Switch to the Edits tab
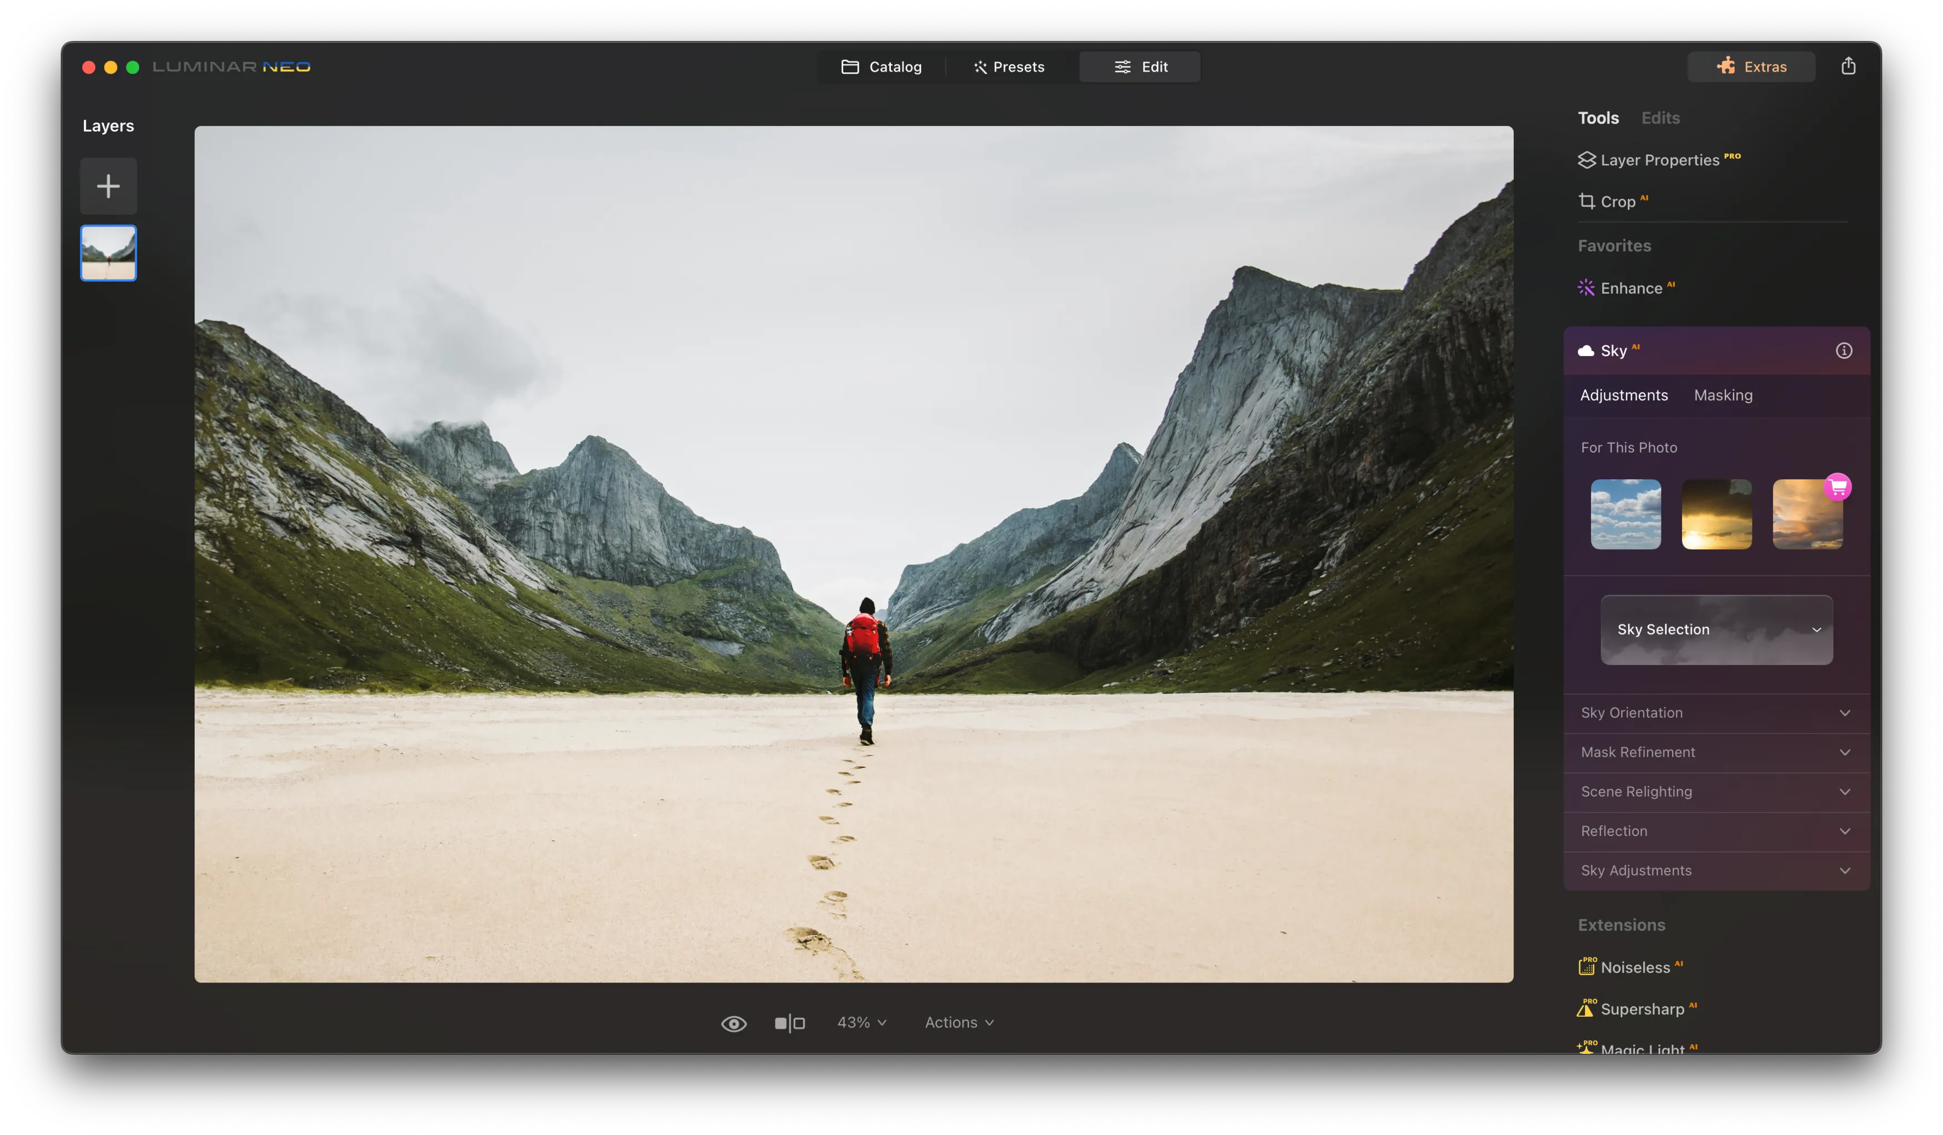The width and height of the screenshot is (1943, 1135). (x=1660, y=118)
